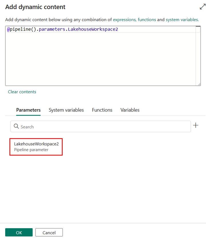
Task: Focus the parameter Search field
Action: click(100, 127)
